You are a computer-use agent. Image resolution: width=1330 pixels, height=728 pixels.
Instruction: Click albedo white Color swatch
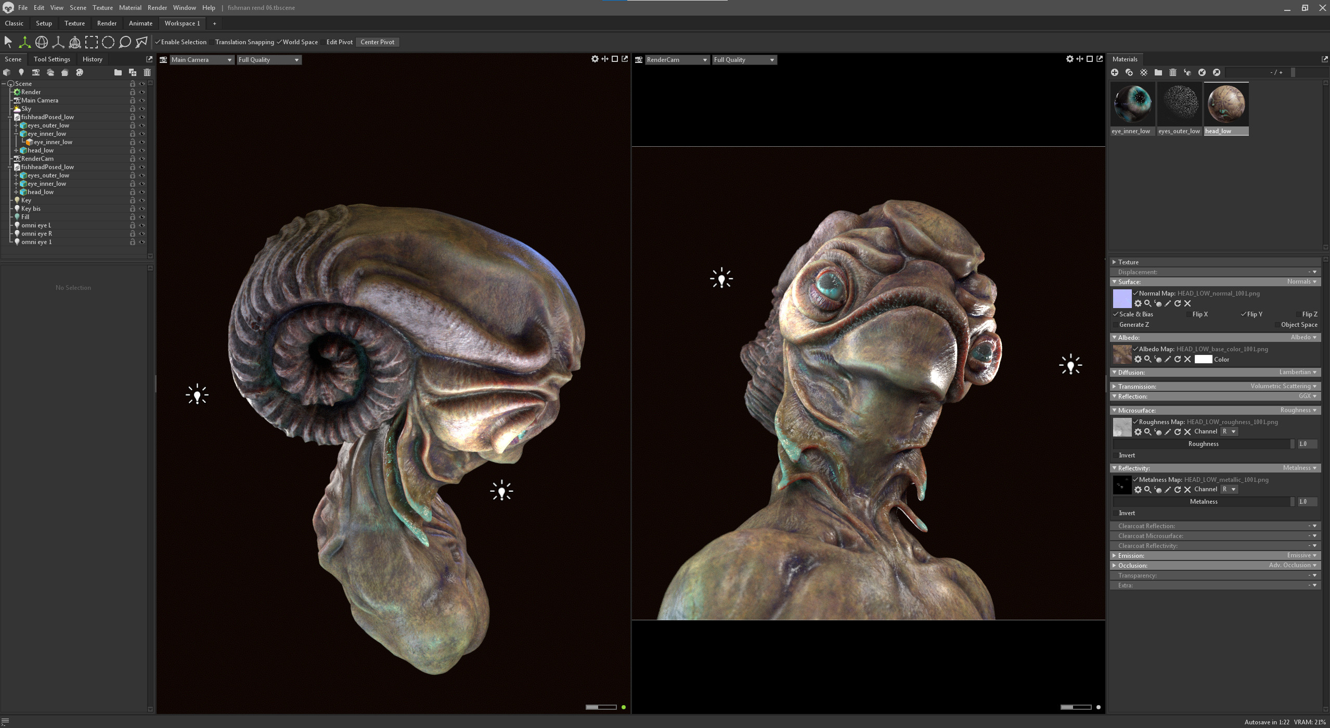(1203, 359)
